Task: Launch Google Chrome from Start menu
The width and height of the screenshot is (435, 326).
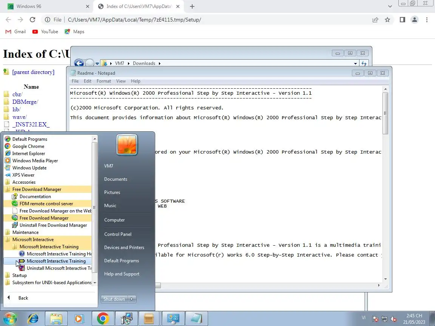Action: [x=48, y=146]
